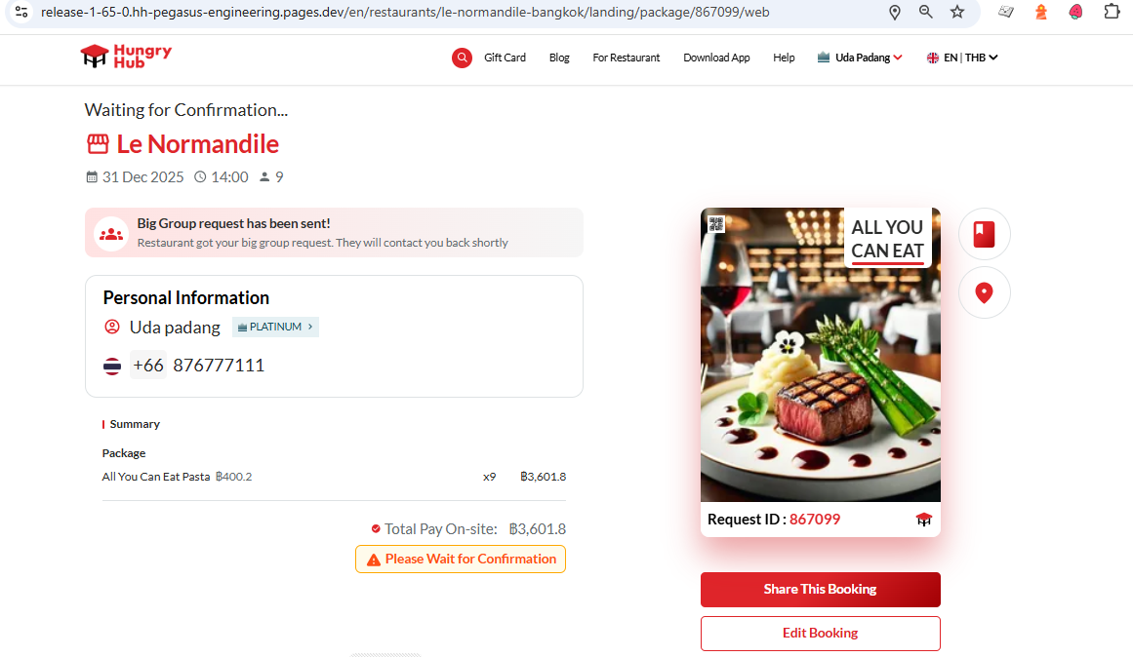This screenshot has height=657, width=1133.
Task: Click the red bookmark icon beside booking card
Action: click(984, 234)
